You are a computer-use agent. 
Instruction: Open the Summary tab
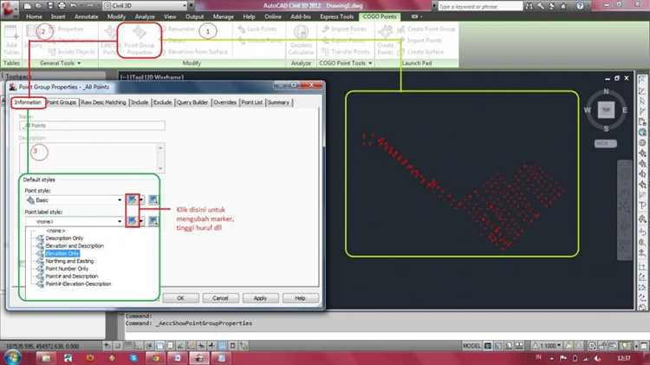[278, 102]
